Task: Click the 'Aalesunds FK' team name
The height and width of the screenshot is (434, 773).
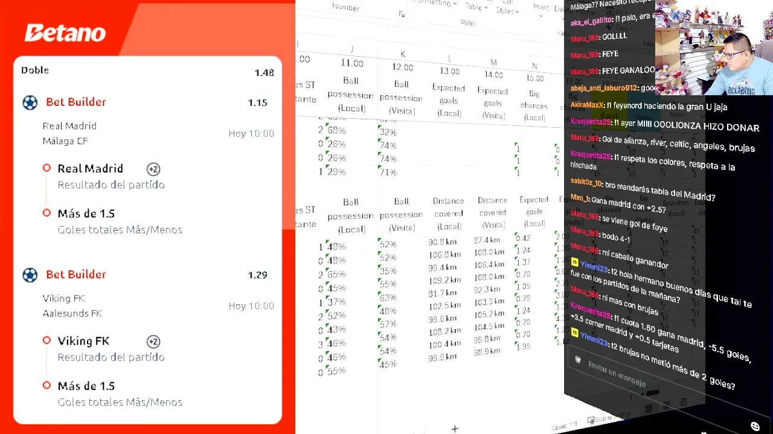Action: 72,314
